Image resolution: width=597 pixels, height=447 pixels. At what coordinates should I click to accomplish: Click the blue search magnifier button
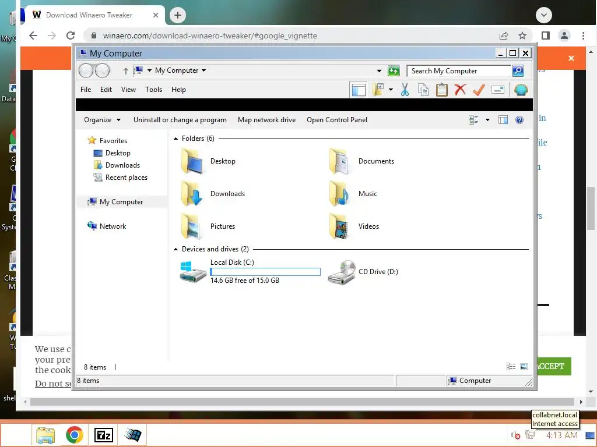(x=518, y=70)
